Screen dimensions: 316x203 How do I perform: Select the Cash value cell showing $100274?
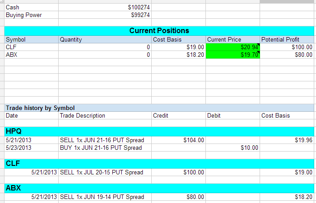tap(105, 8)
